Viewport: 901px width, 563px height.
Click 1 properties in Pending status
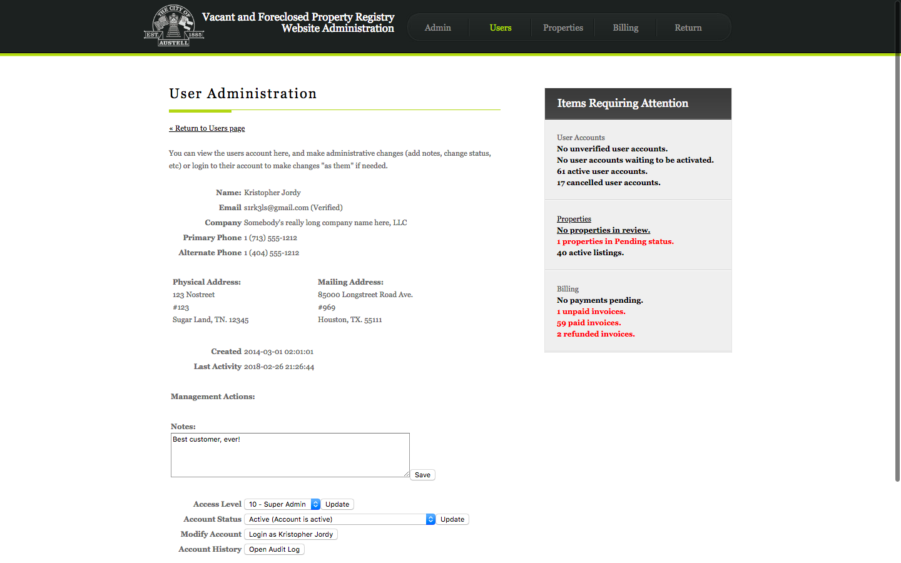coord(615,241)
